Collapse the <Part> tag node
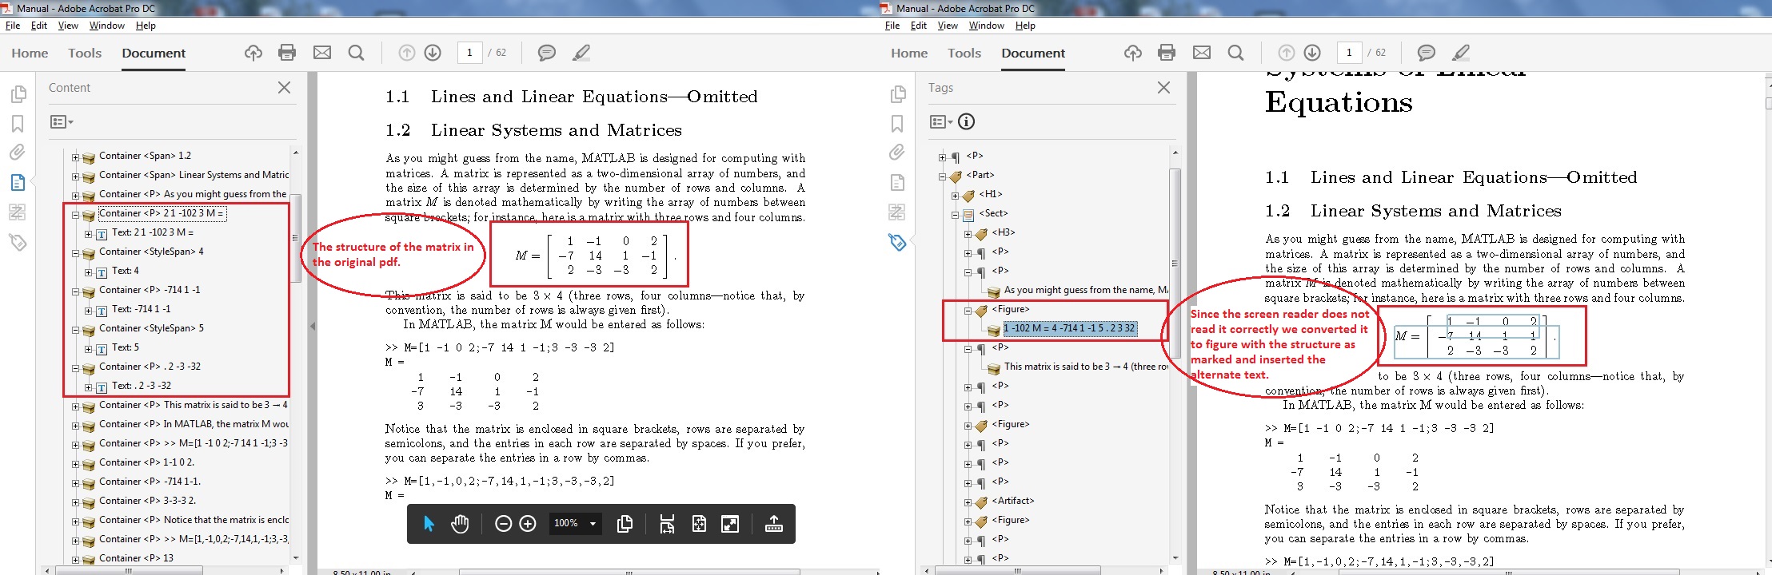The height and width of the screenshot is (575, 1772). (x=942, y=176)
